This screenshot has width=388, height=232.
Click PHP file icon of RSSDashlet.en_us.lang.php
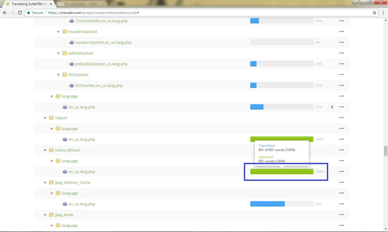click(72, 85)
